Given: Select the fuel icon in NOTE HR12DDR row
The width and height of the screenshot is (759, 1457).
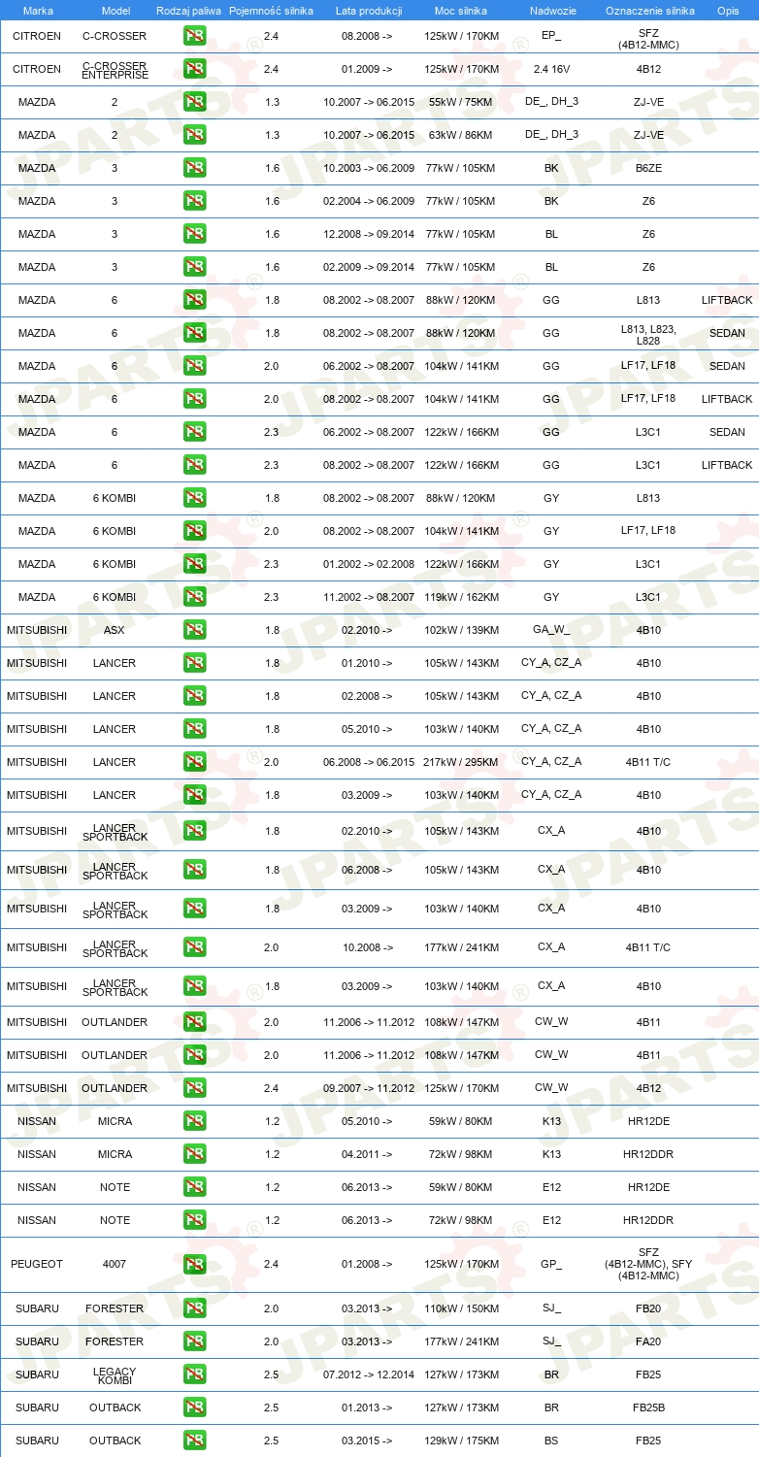Looking at the screenshot, I should pyautogui.click(x=194, y=1220).
